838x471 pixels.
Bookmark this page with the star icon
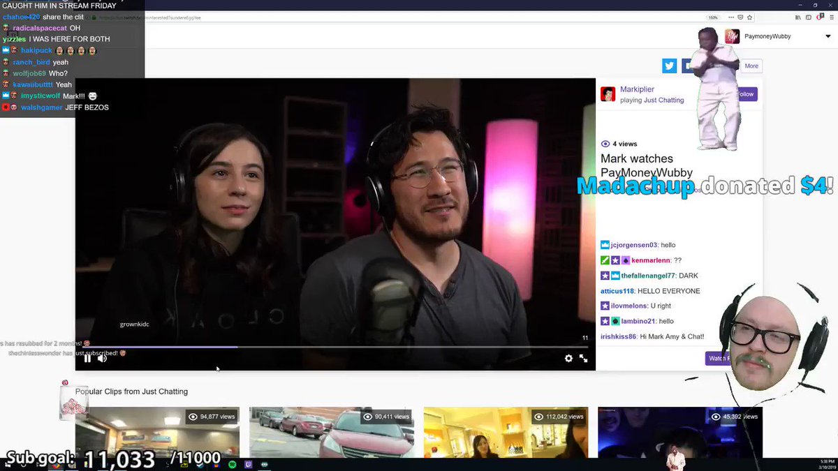750,17
